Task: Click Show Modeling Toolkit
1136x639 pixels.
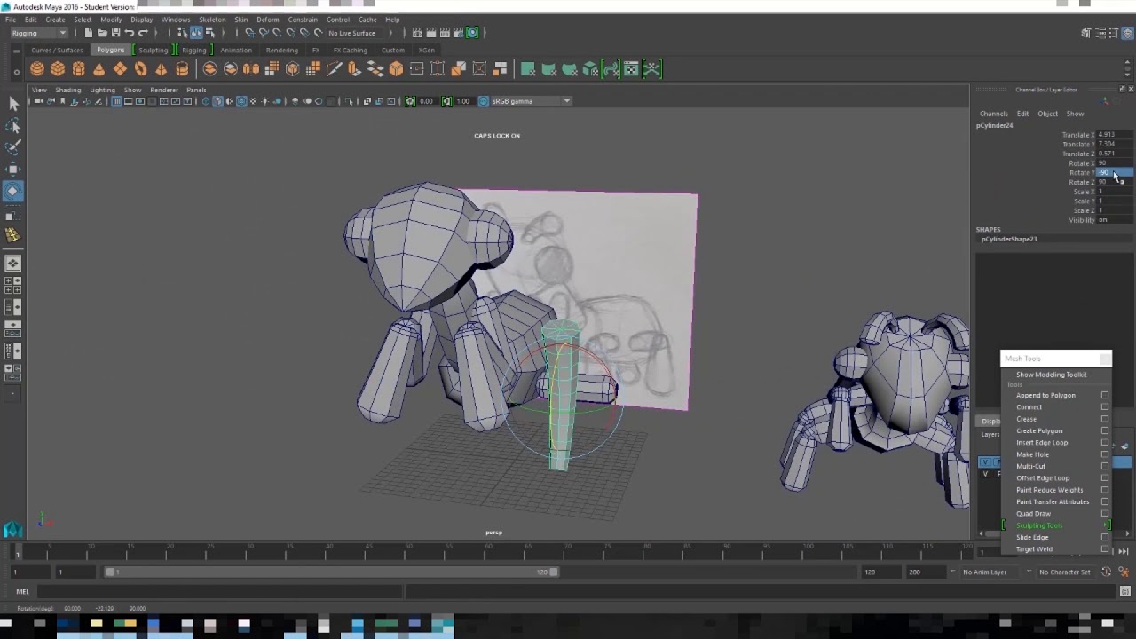Action: tap(1051, 375)
